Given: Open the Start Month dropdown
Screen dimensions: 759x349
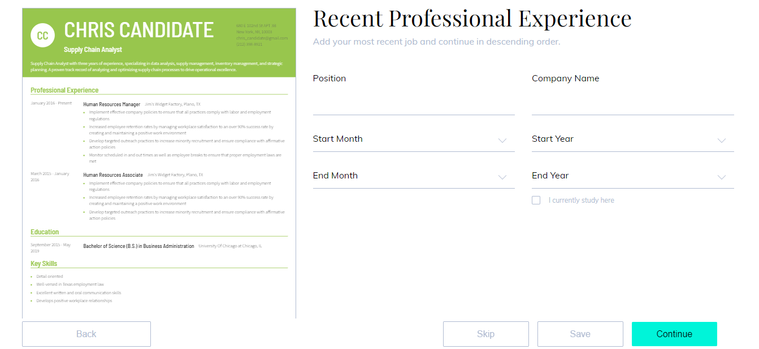Looking at the screenshot, I should pyautogui.click(x=414, y=139).
